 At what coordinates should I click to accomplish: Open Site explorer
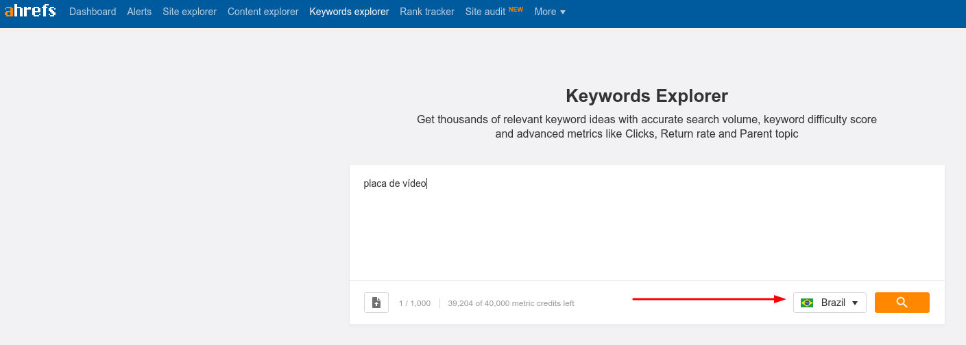point(189,12)
